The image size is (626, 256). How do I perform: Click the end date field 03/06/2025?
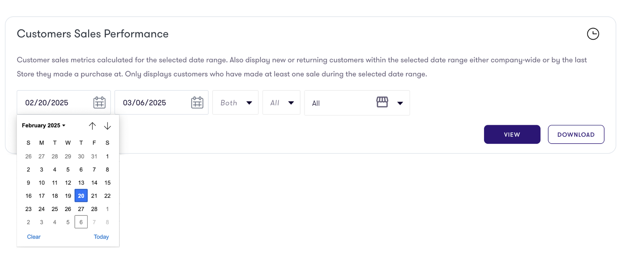pos(162,103)
